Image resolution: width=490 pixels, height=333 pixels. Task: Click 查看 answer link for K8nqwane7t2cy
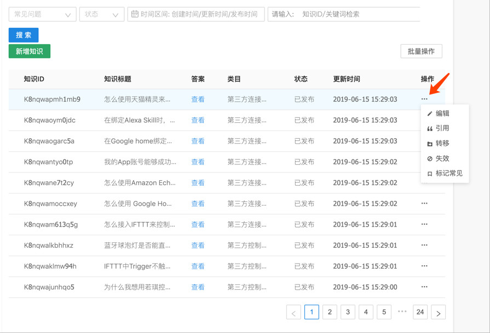pyautogui.click(x=198, y=183)
